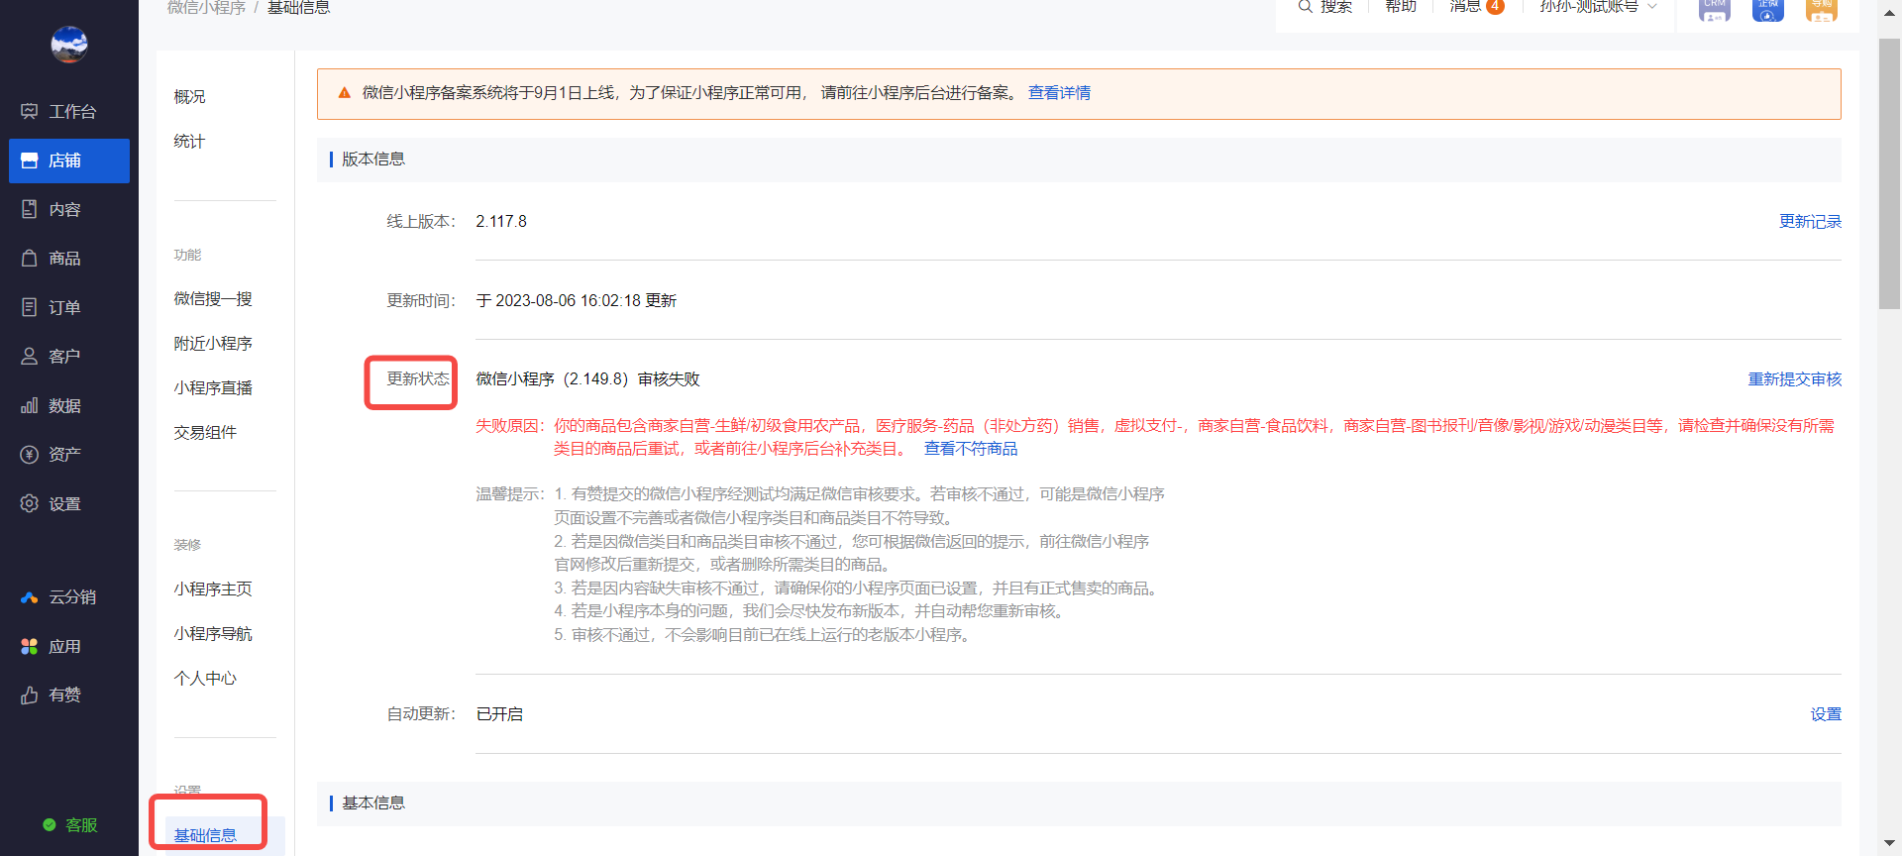Select the 店铺 sidebar item
The height and width of the screenshot is (856, 1902).
69,160
